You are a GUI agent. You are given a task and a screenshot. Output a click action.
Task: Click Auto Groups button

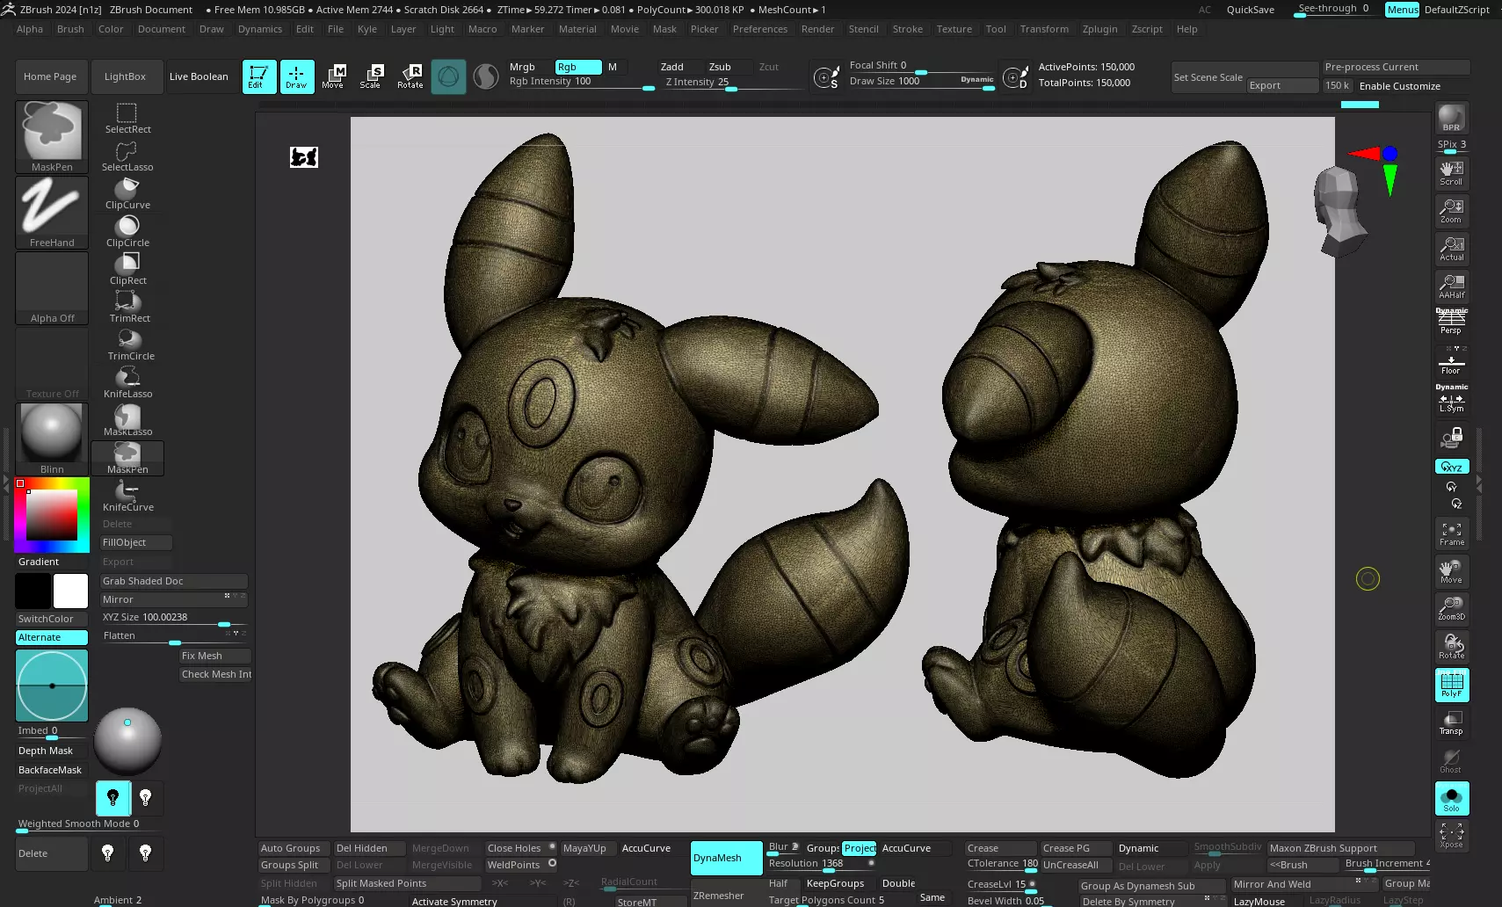(x=294, y=848)
